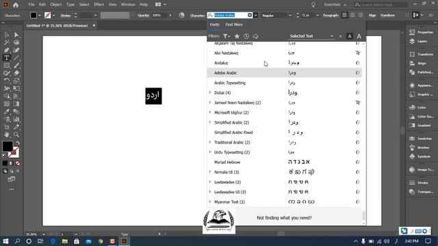The width and height of the screenshot is (438, 246).
Task: Click the Transform link in control bar
Action: (387, 15)
